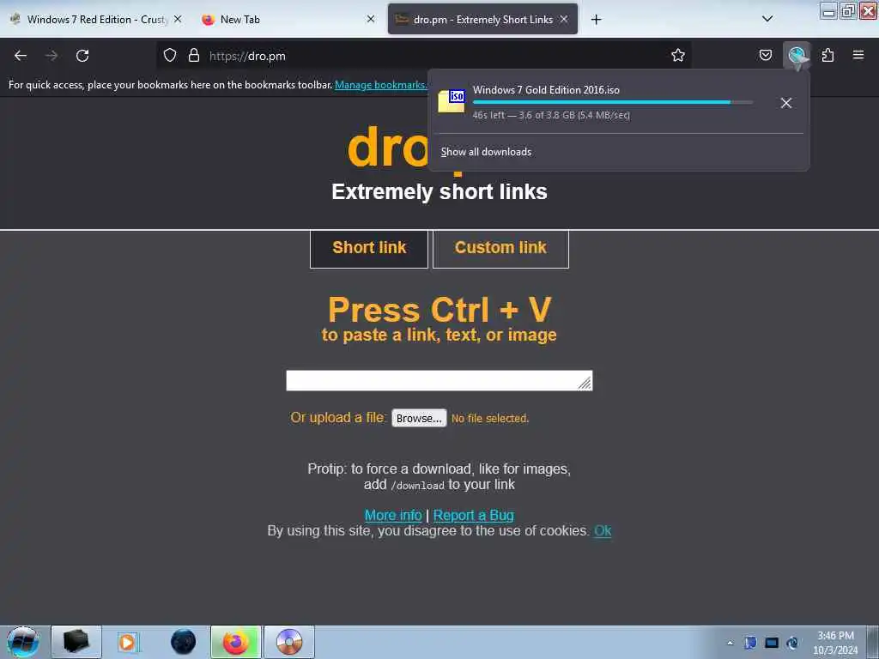Image resolution: width=879 pixels, height=659 pixels.
Task: Open the More info link
Action: [x=393, y=515]
